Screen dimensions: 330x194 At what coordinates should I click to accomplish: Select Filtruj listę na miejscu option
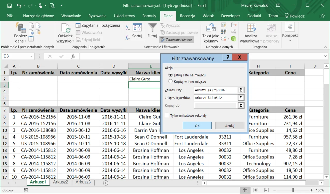click(x=170, y=75)
